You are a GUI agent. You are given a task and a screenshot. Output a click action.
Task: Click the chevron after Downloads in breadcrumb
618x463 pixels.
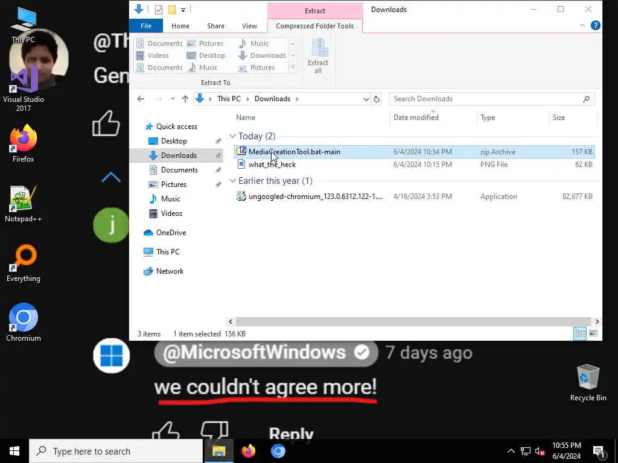tap(297, 99)
